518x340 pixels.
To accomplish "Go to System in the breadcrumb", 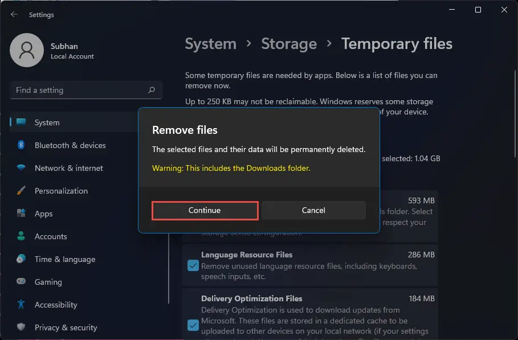I will [210, 44].
